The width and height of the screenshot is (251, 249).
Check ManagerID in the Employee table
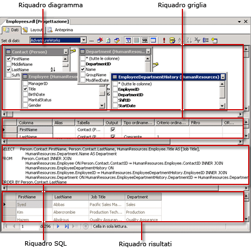click(x=25, y=84)
